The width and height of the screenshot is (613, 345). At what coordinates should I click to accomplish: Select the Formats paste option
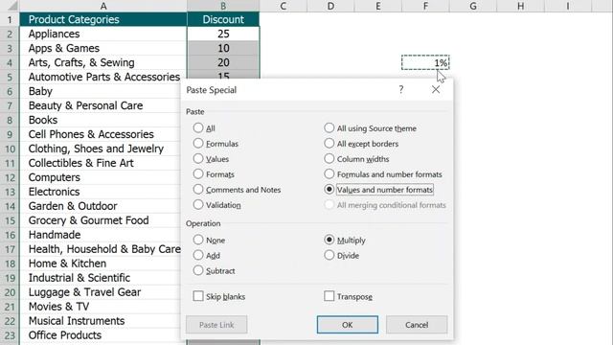point(214,174)
